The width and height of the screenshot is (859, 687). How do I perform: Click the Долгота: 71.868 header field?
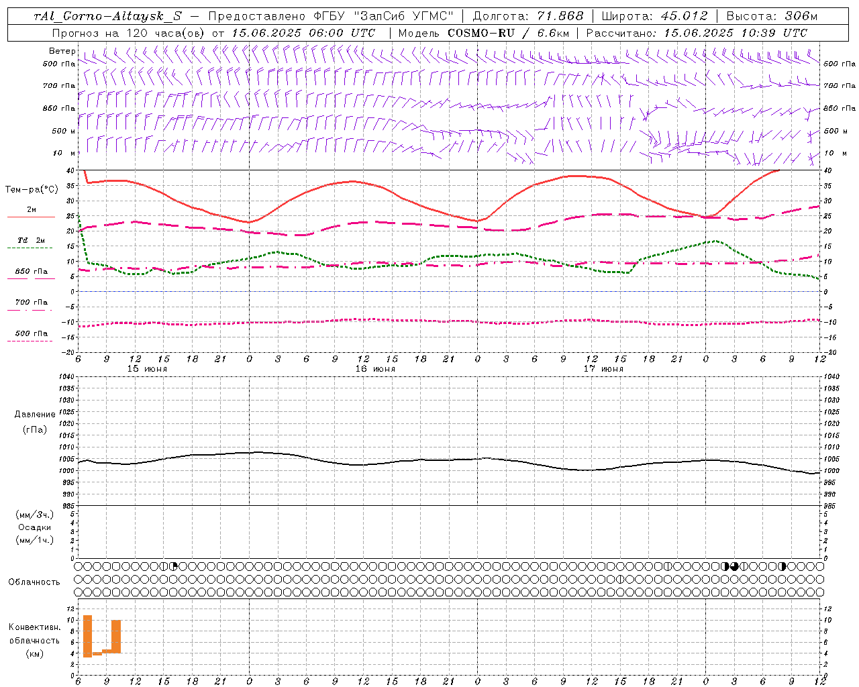(528, 16)
